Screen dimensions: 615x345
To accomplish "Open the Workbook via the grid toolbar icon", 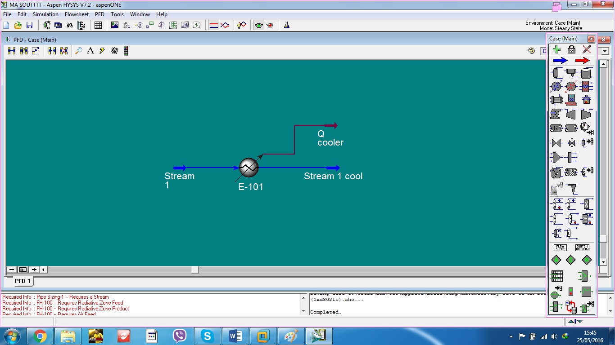I will [x=98, y=25].
